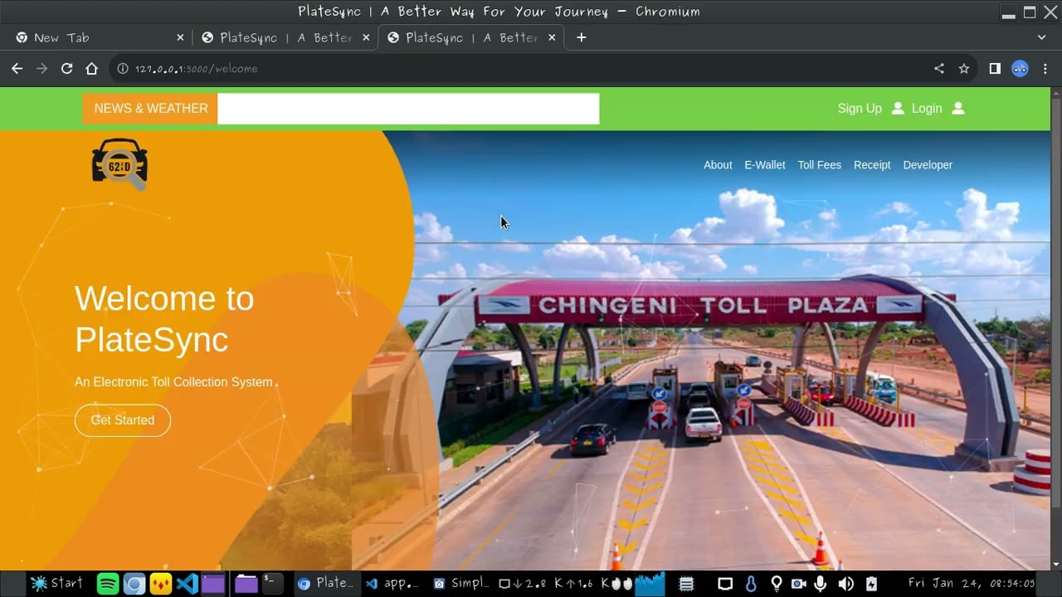Open Chromium three-dot menu
1062x597 pixels.
(1045, 69)
